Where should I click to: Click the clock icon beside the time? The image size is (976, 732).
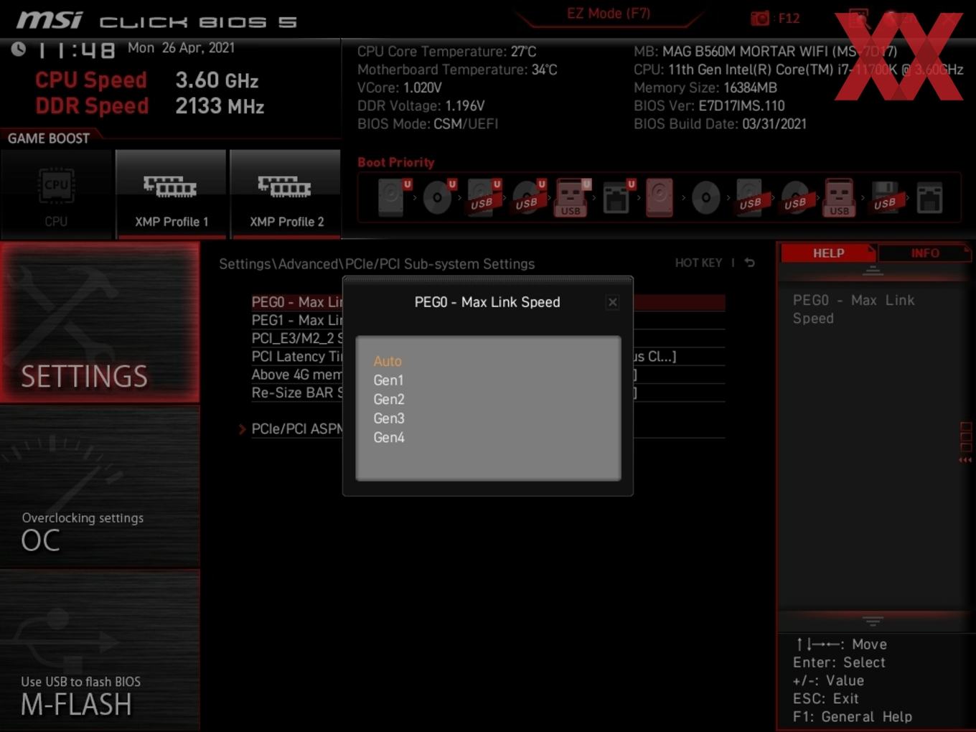point(19,49)
